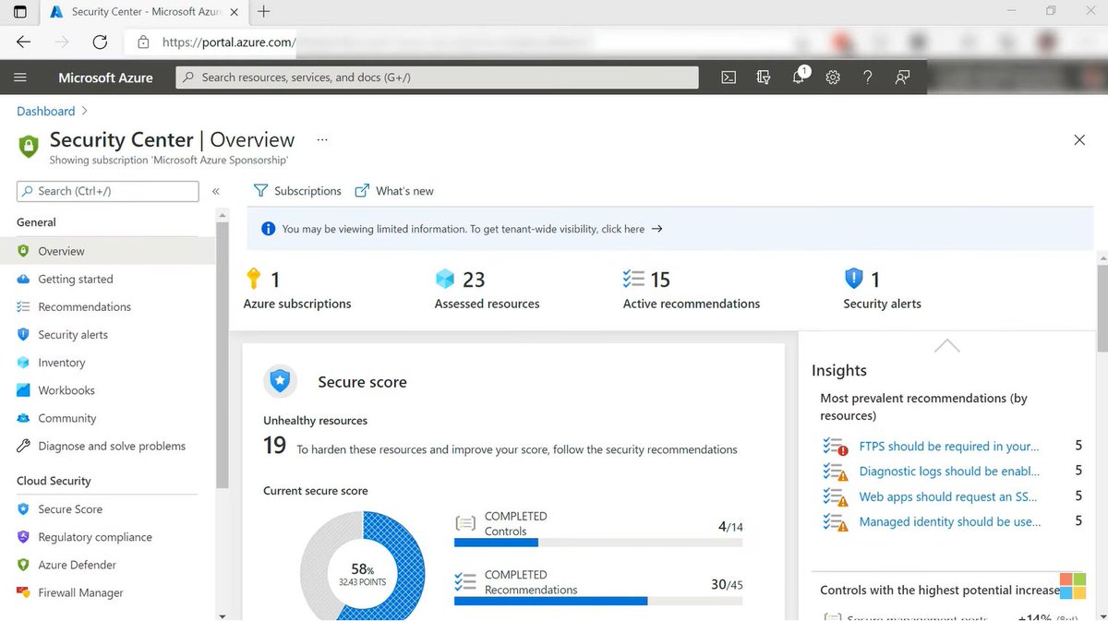Click the Active recommendations checklist icon
Screen dimensions: 1108x621
(633, 279)
